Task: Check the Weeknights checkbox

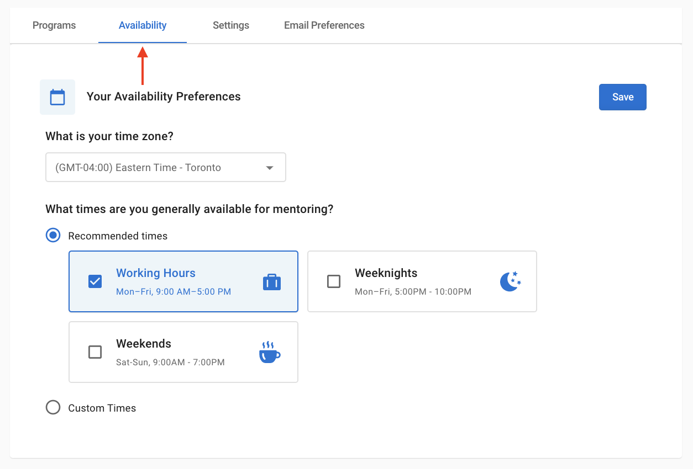Action: pyautogui.click(x=334, y=281)
